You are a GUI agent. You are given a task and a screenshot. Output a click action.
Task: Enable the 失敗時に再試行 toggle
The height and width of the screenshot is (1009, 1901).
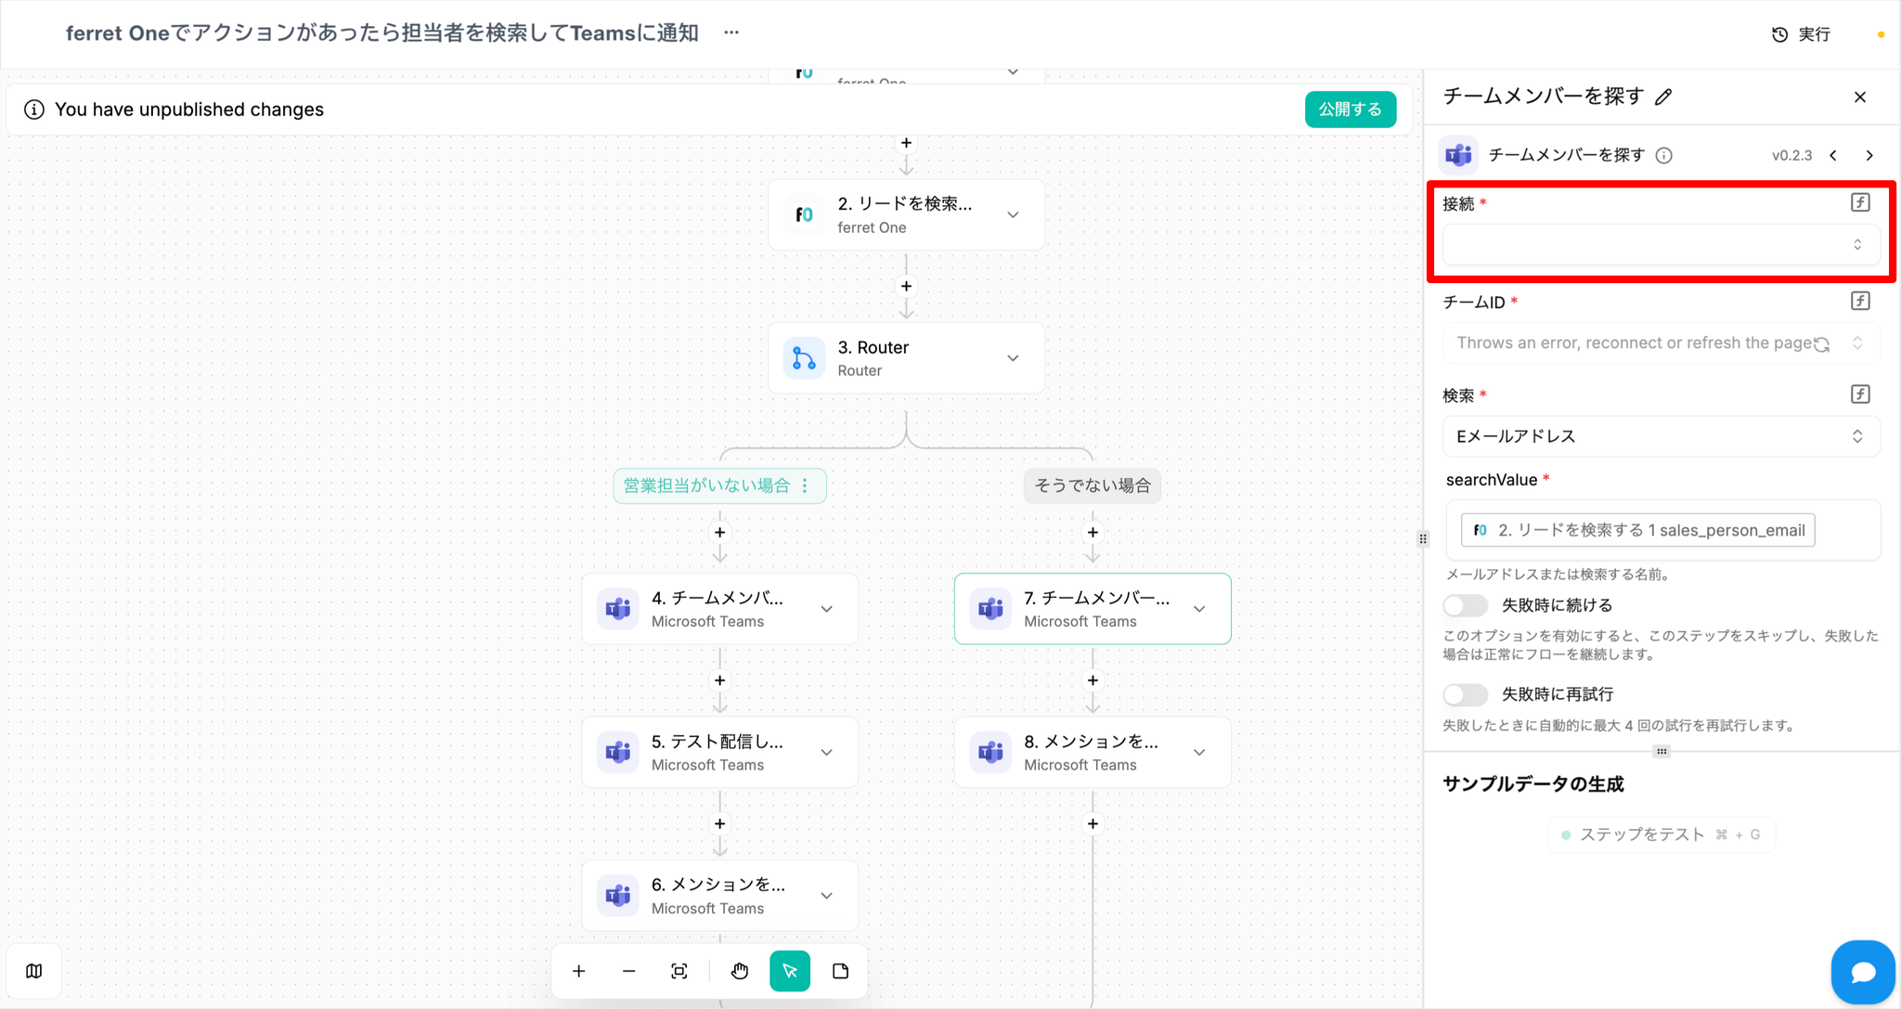click(x=1465, y=694)
